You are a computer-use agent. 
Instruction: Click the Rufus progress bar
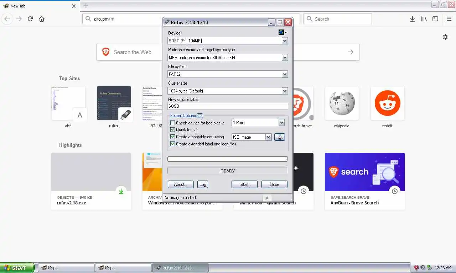click(x=228, y=159)
